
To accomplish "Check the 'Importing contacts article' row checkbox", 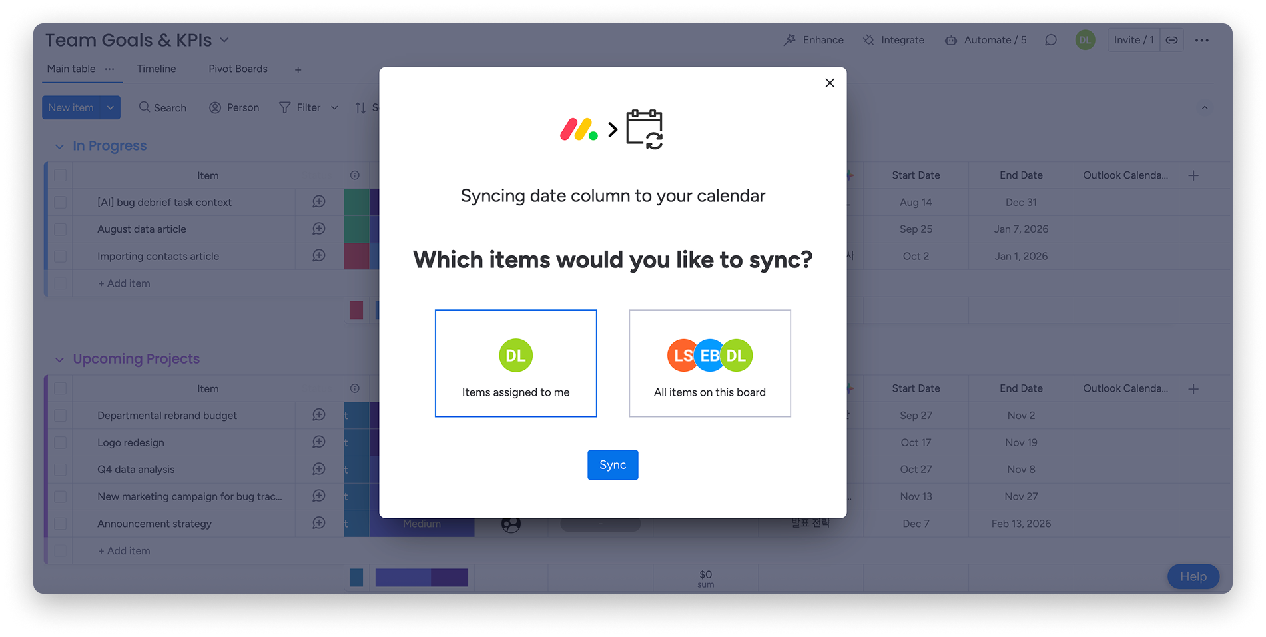I will click(x=61, y=256).
